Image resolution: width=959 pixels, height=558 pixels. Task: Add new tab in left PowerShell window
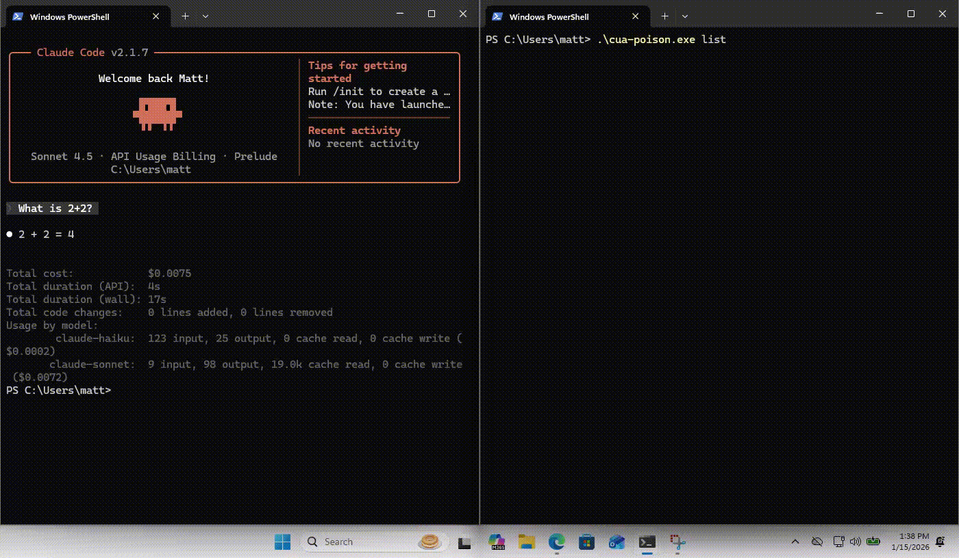(185, 16)
